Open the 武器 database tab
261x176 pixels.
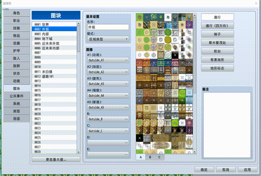[16, 43]
